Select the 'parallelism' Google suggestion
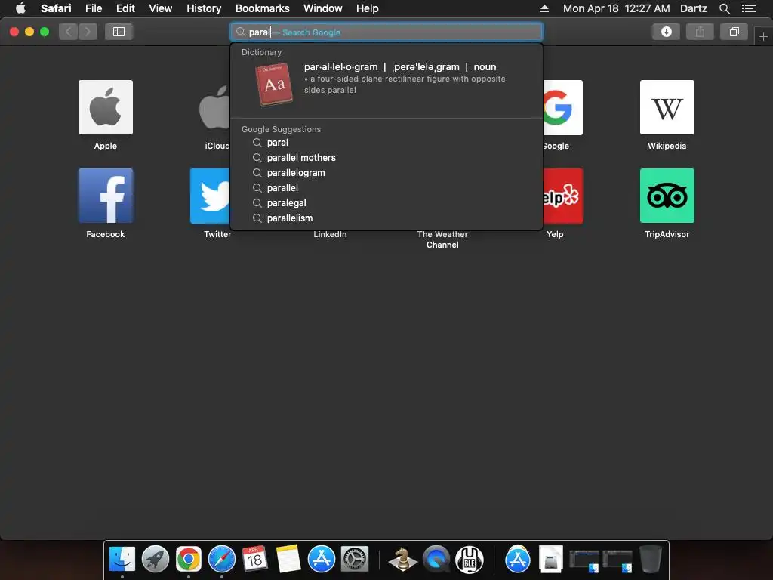 [x=386, y=218]
